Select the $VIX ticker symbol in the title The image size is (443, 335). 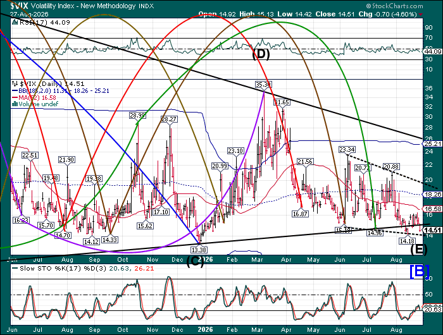pos(20,6)
